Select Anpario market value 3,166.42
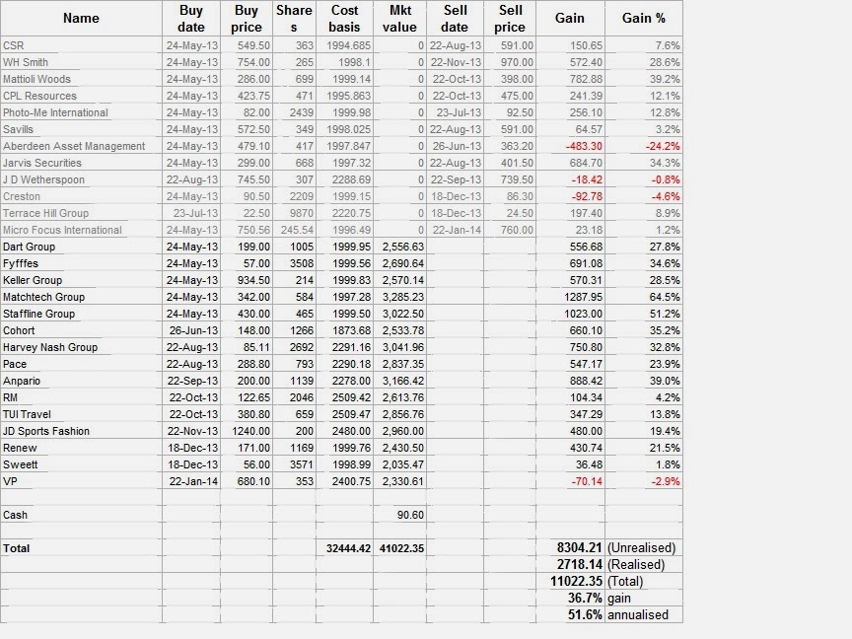 tap(402, 381)
